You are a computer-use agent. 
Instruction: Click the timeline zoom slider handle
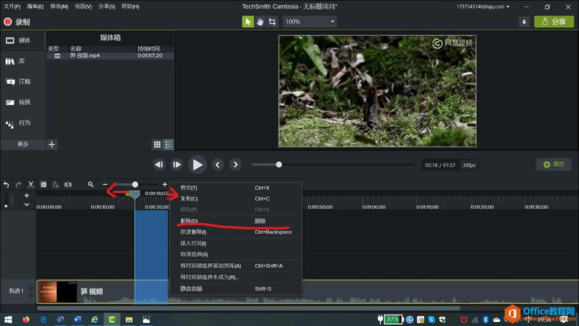(135, 185)
